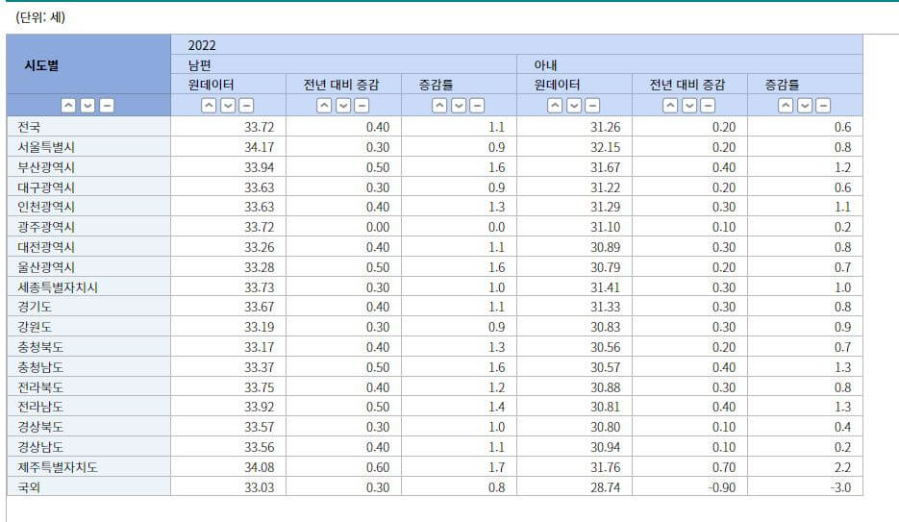The image size is (899, 522).
Task: Select the 강원도 row label
Action: coord(35,327)
